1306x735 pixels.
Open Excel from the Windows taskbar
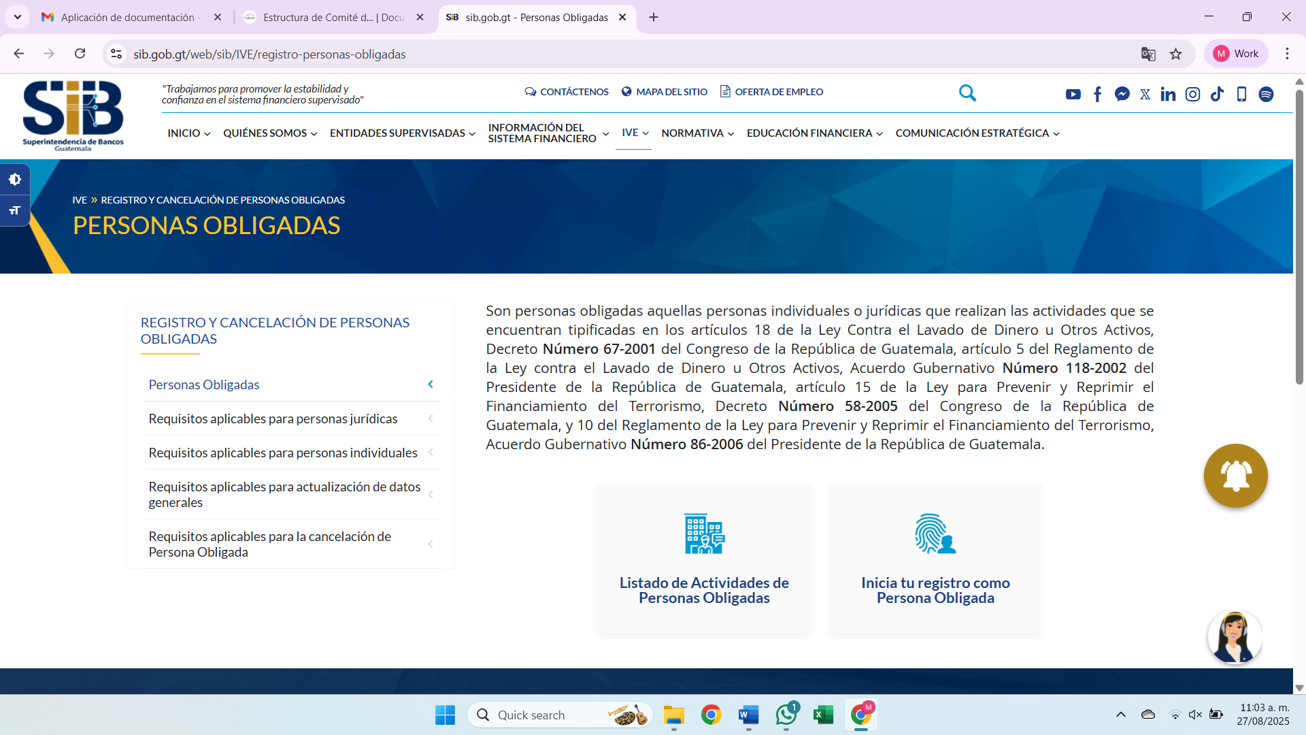(823, 715)
